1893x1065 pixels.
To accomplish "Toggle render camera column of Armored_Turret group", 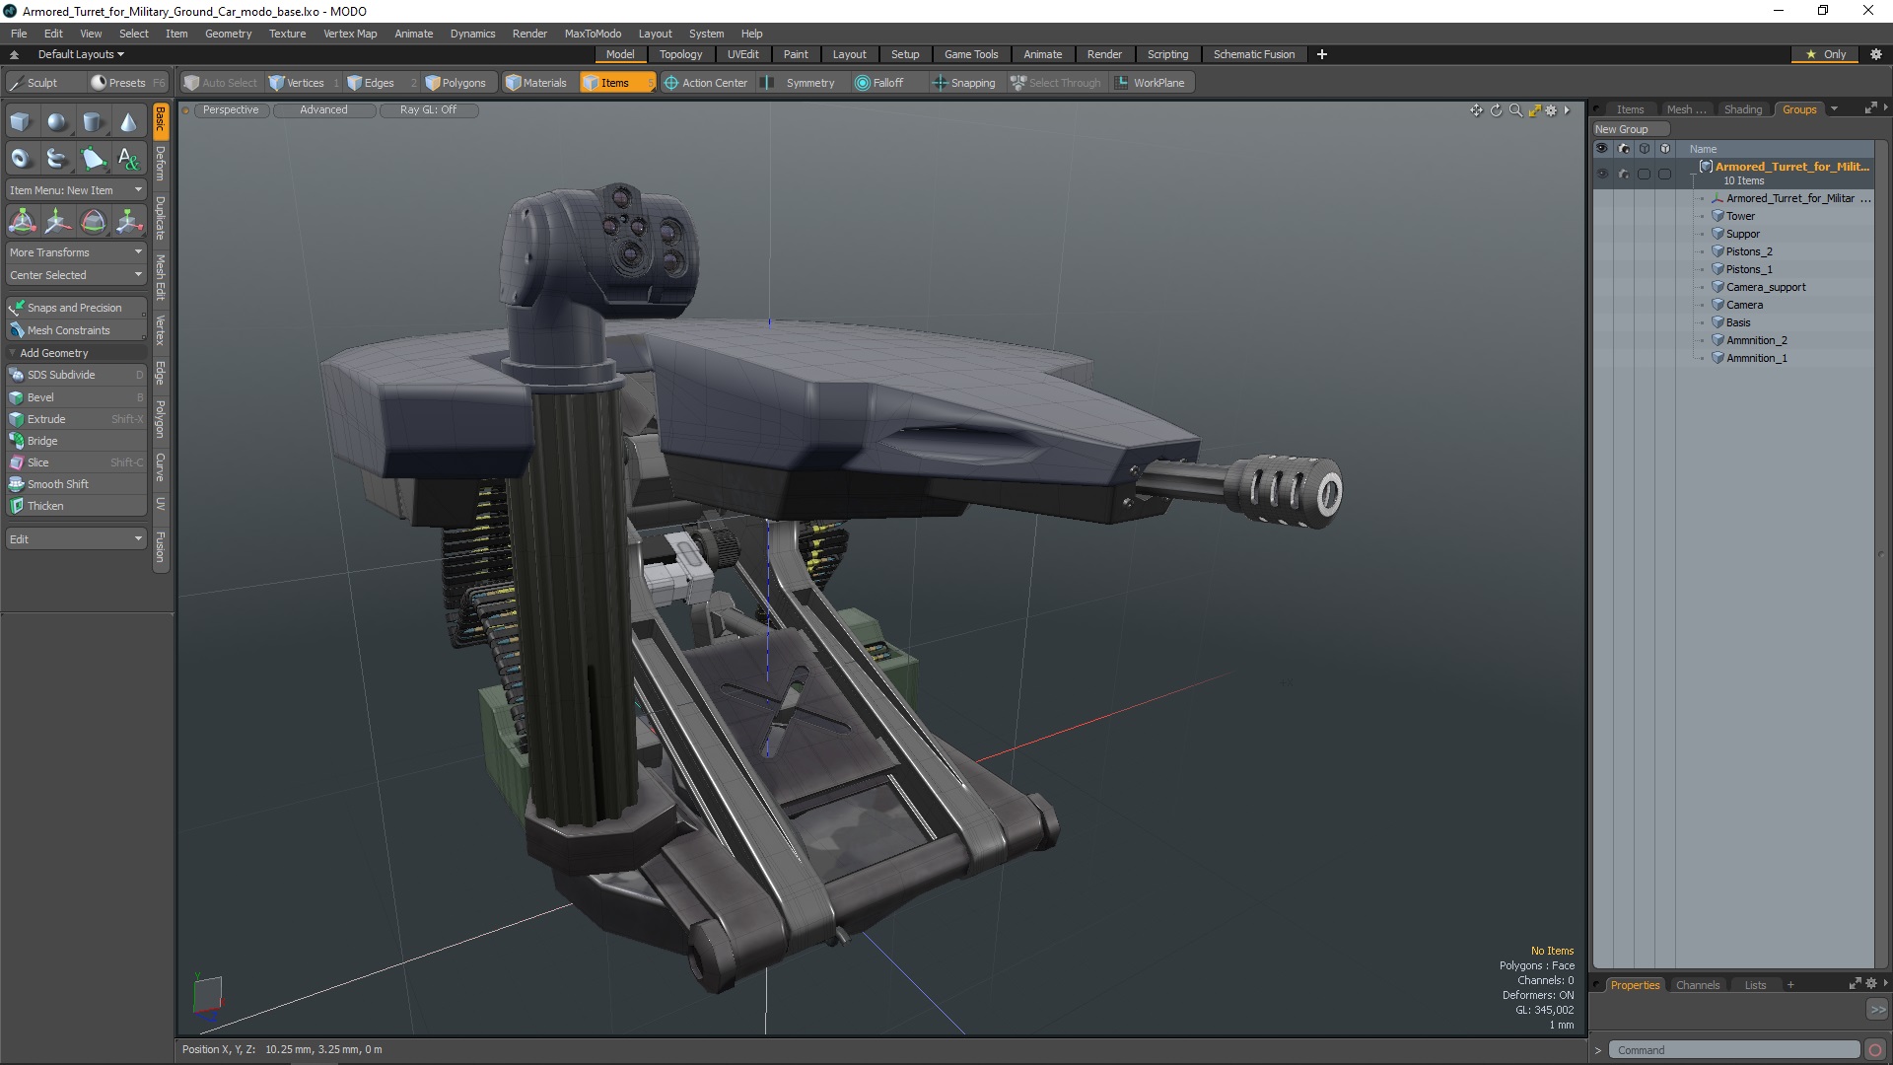I will [x=1624, y=174].
